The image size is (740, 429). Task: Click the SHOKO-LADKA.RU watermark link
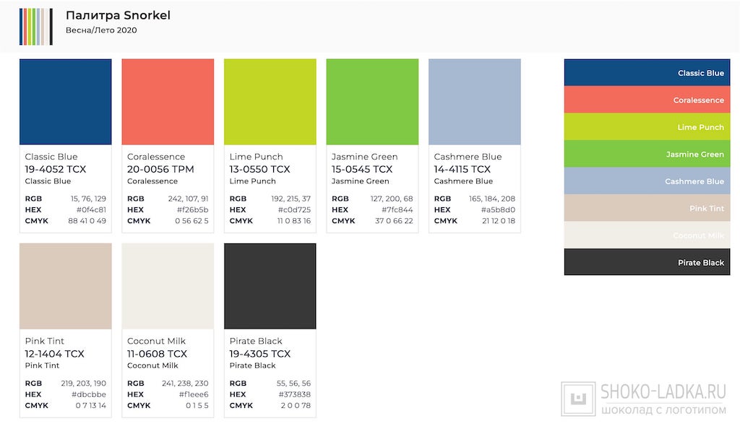tap(663, 392)
